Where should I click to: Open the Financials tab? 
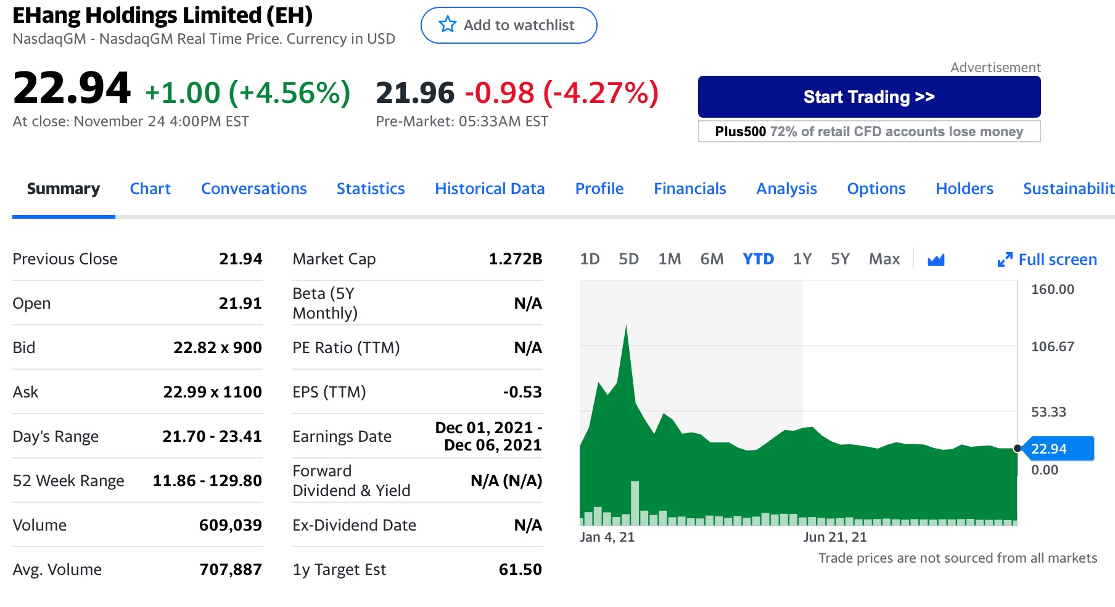689,189
